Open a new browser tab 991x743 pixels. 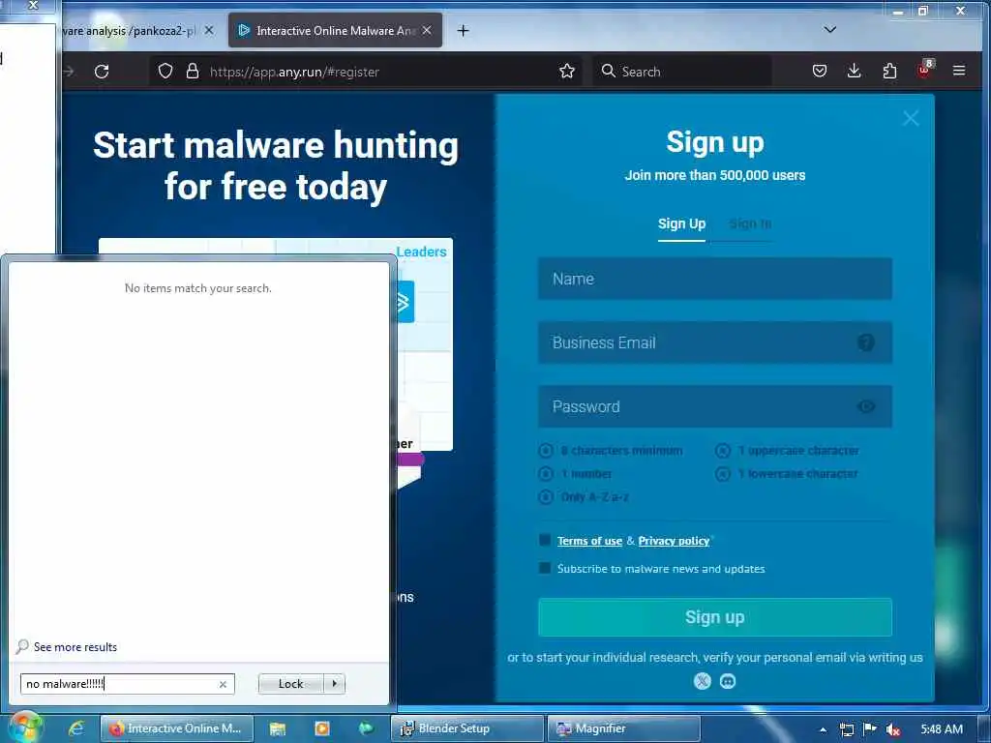pos(464,30)
